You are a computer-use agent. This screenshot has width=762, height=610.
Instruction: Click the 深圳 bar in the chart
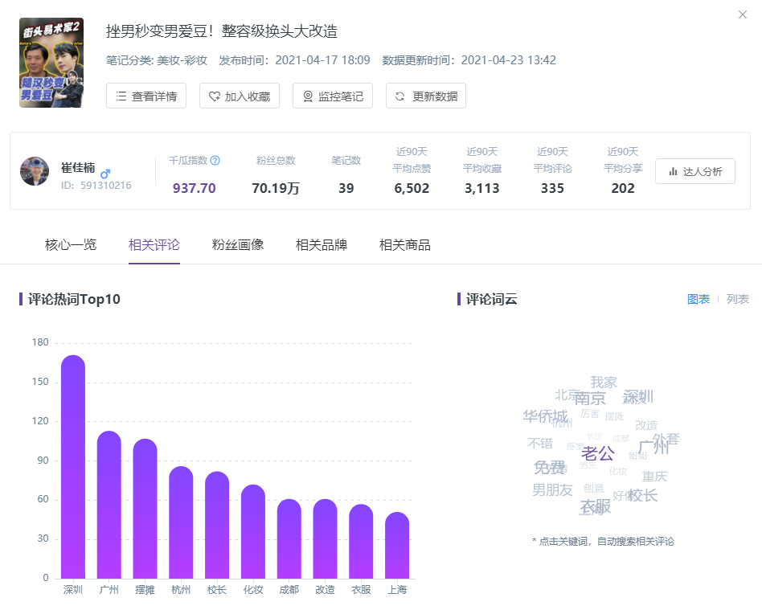click(73, 466)
